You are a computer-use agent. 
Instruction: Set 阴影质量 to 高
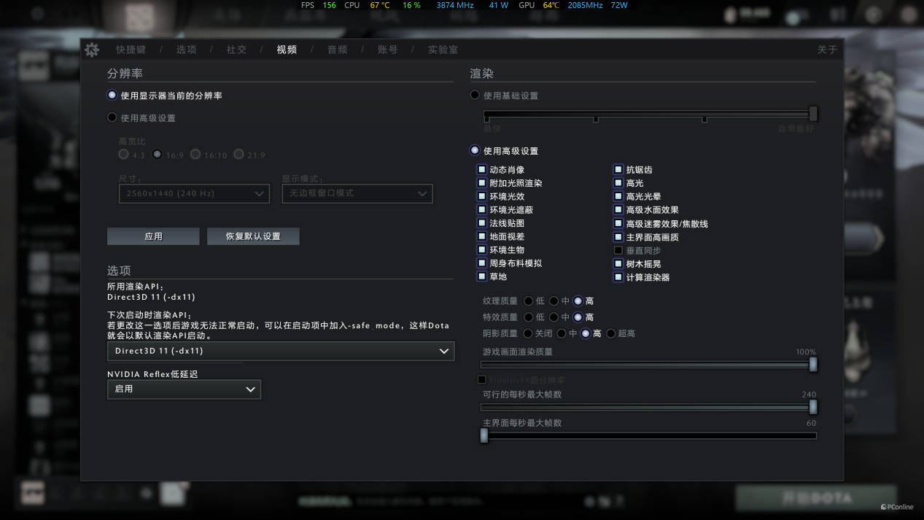(x=586, y=333)
